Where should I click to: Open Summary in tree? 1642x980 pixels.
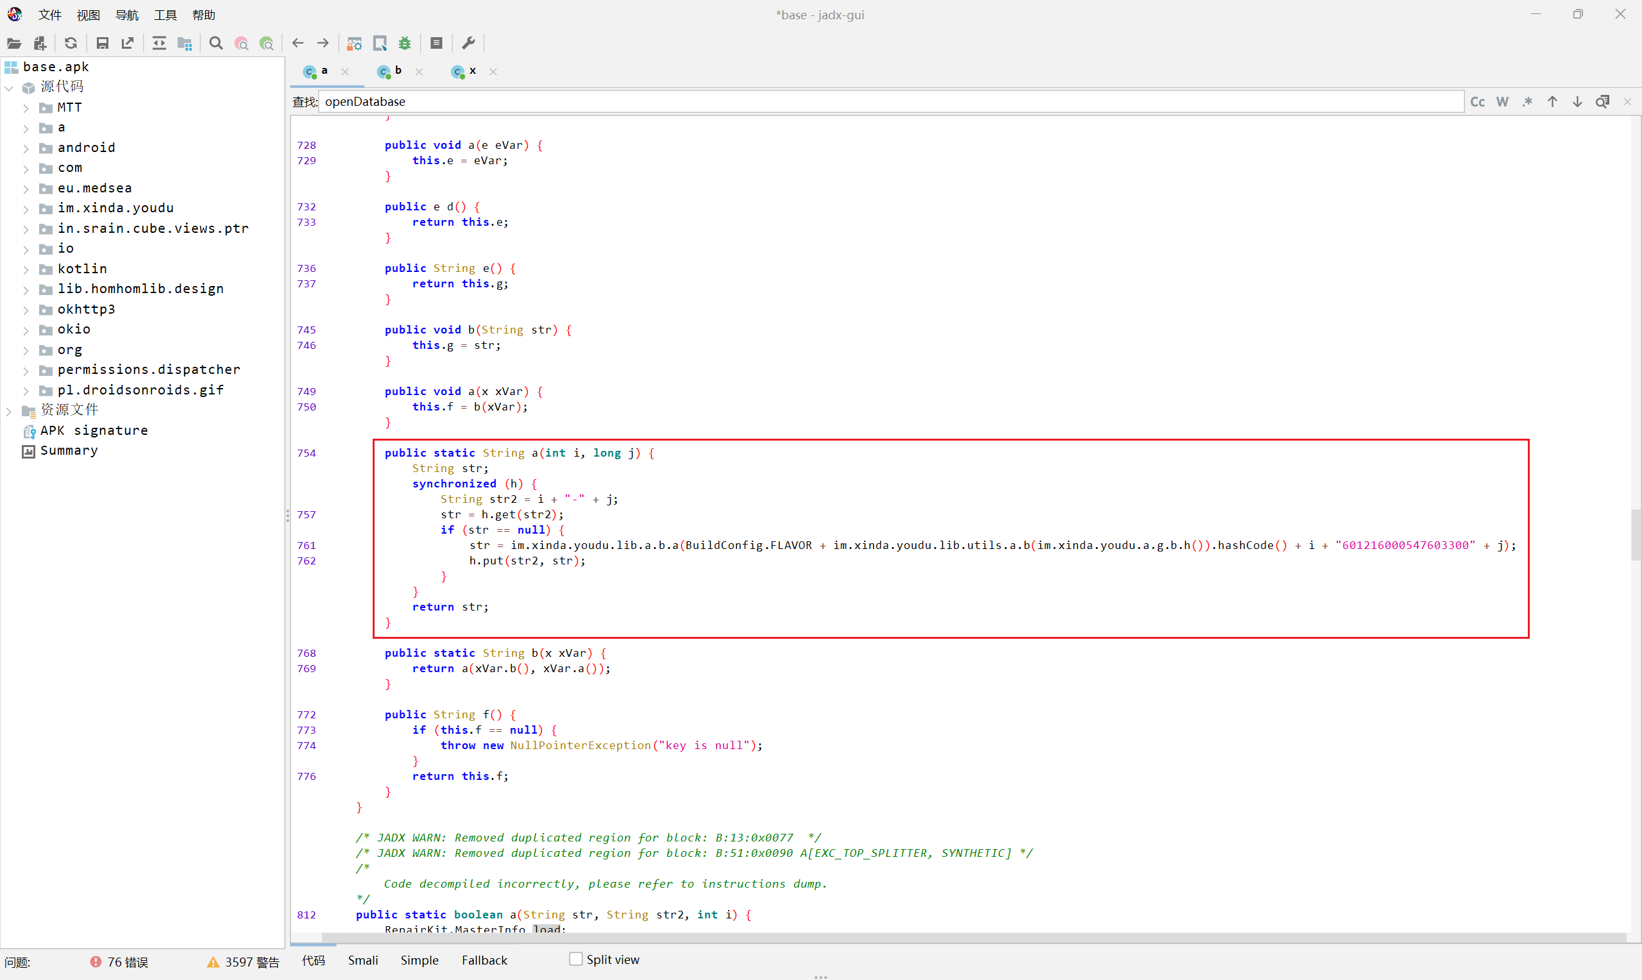tap(69, 450)
